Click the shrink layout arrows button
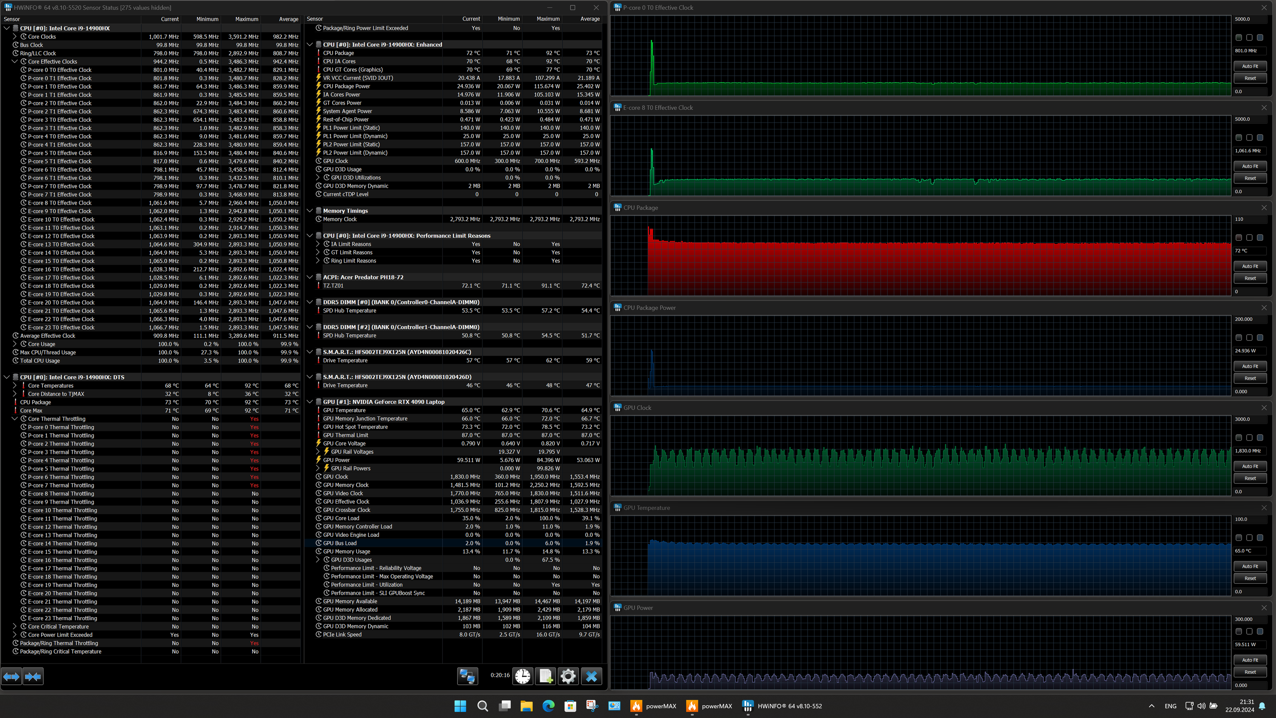This screenshot has height=718, width=1276. coord(33,676)
